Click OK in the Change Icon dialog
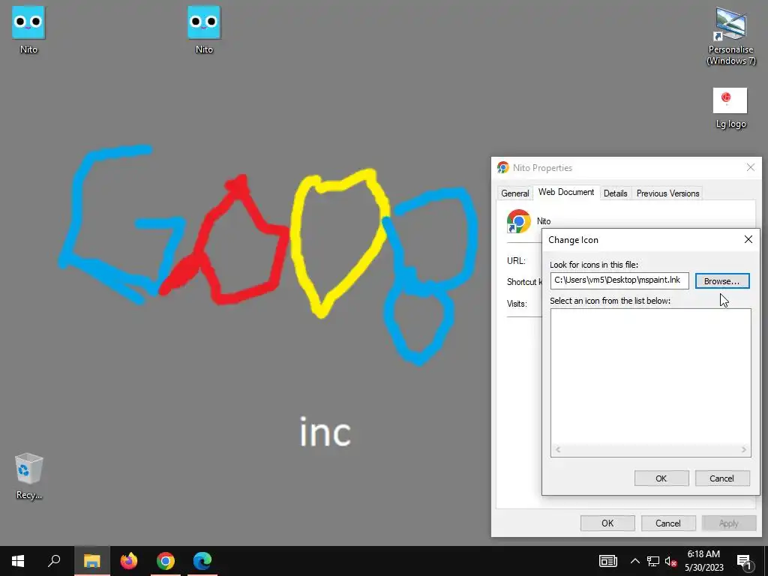Image resolution: width=768 pixels, height=576 pixels. [x=661, y=478]
